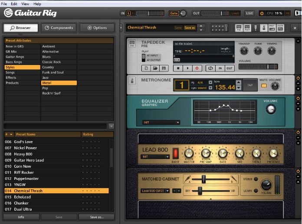The width and height of the screenshot is (302, 224).
Task: Show the tuner via tuning fork icon
Action: (256, 28)
